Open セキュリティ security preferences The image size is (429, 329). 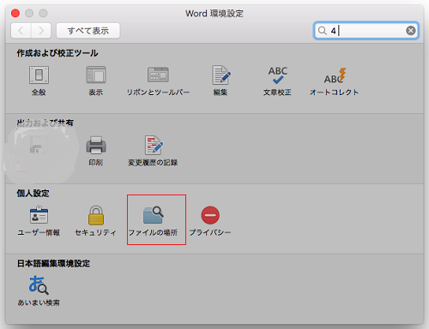pyautogui.click(x=96, y=221)
